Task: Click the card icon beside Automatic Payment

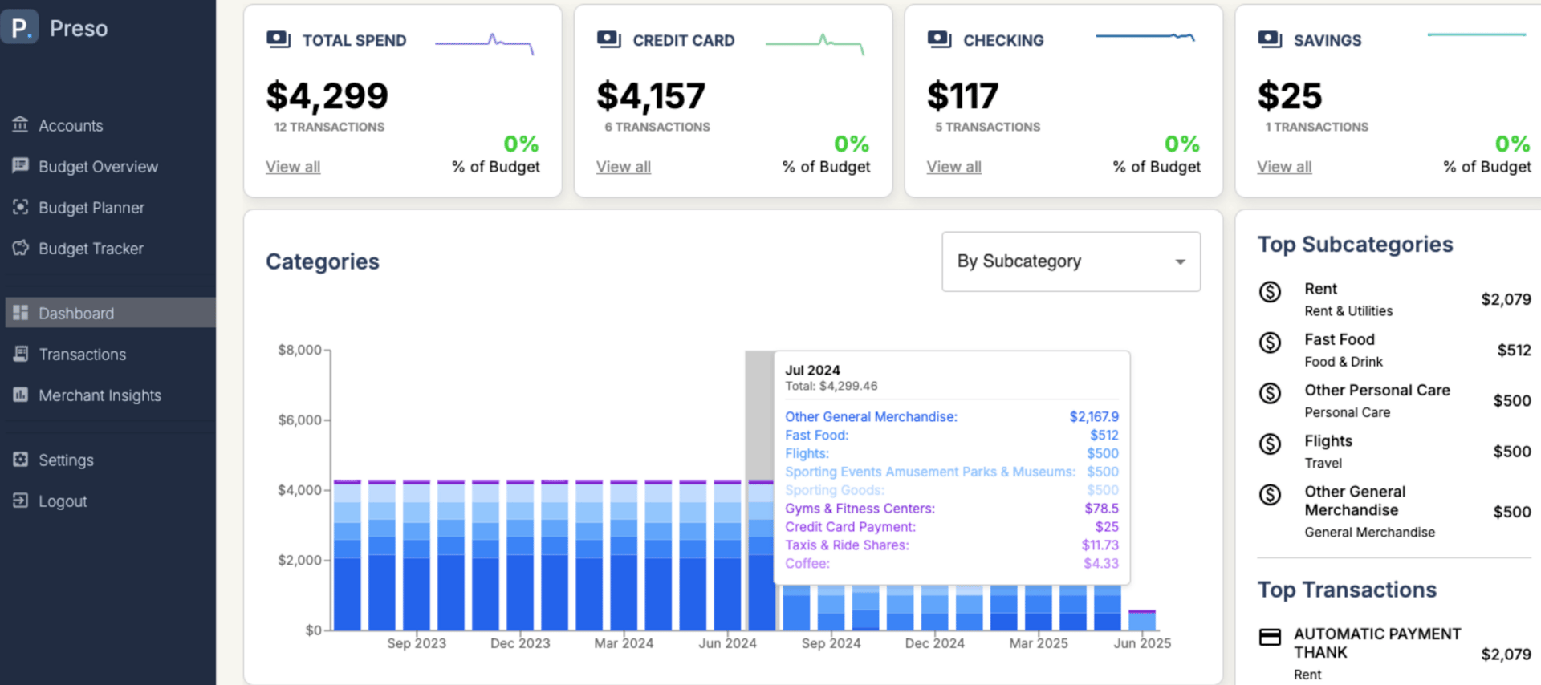Action: pyautogui.click(x=1270, y=638)
